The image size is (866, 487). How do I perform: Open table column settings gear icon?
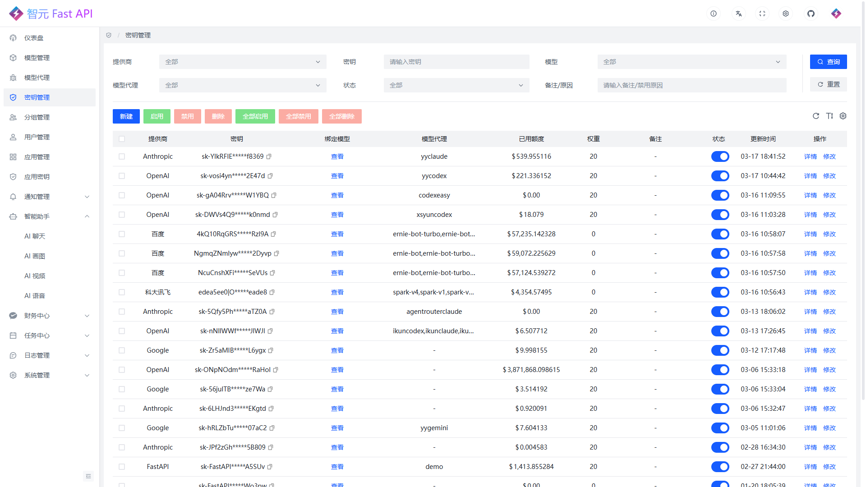843,116
